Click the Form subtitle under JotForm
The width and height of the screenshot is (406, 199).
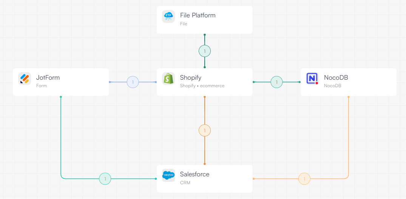pyautogui.click(x=42, y=86)
